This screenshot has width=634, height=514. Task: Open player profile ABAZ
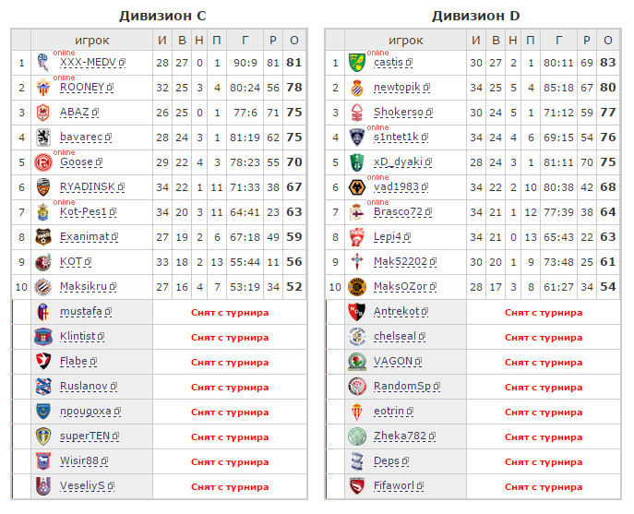75,112
